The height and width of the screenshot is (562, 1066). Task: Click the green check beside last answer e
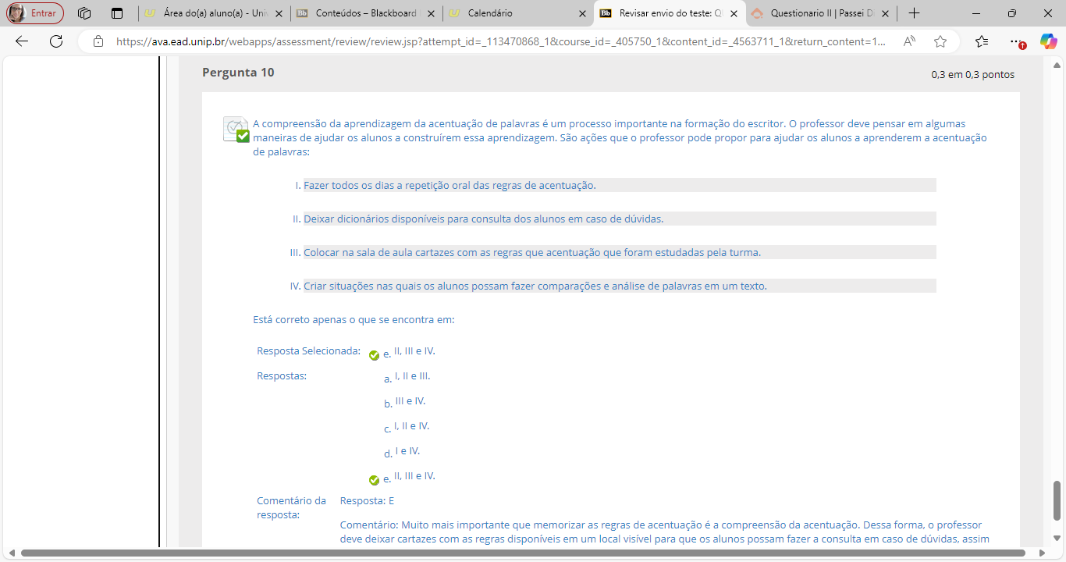tap(374, 480)
